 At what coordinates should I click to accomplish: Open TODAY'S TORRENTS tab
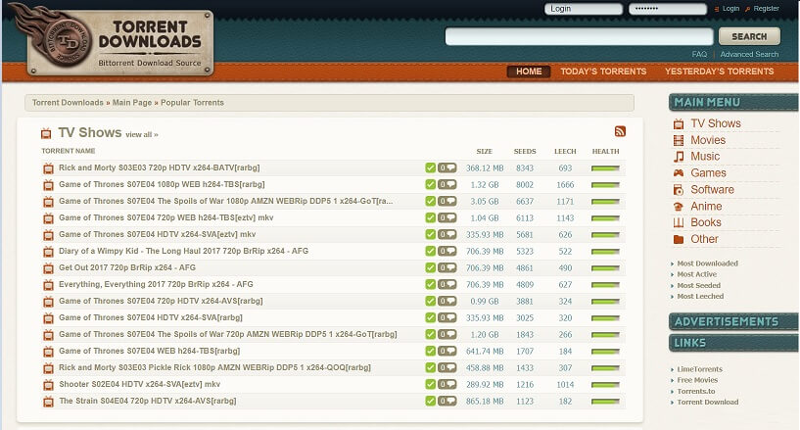coord(603,72)
